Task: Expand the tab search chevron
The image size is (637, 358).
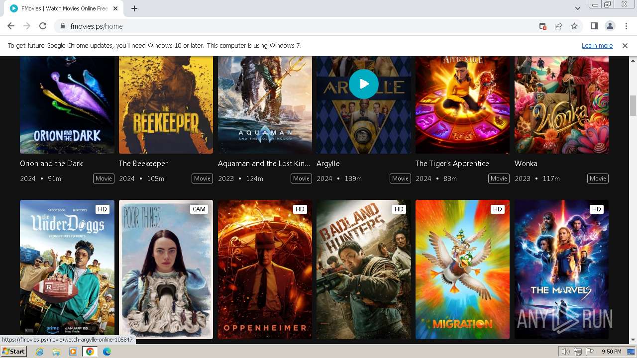Action: [x=578, y=8]
